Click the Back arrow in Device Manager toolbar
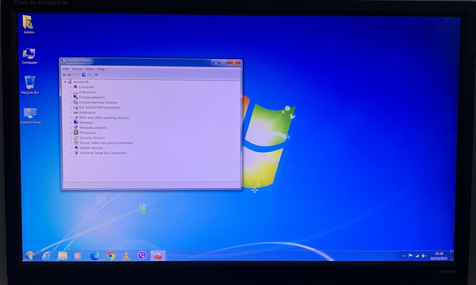 pos(64,75)
